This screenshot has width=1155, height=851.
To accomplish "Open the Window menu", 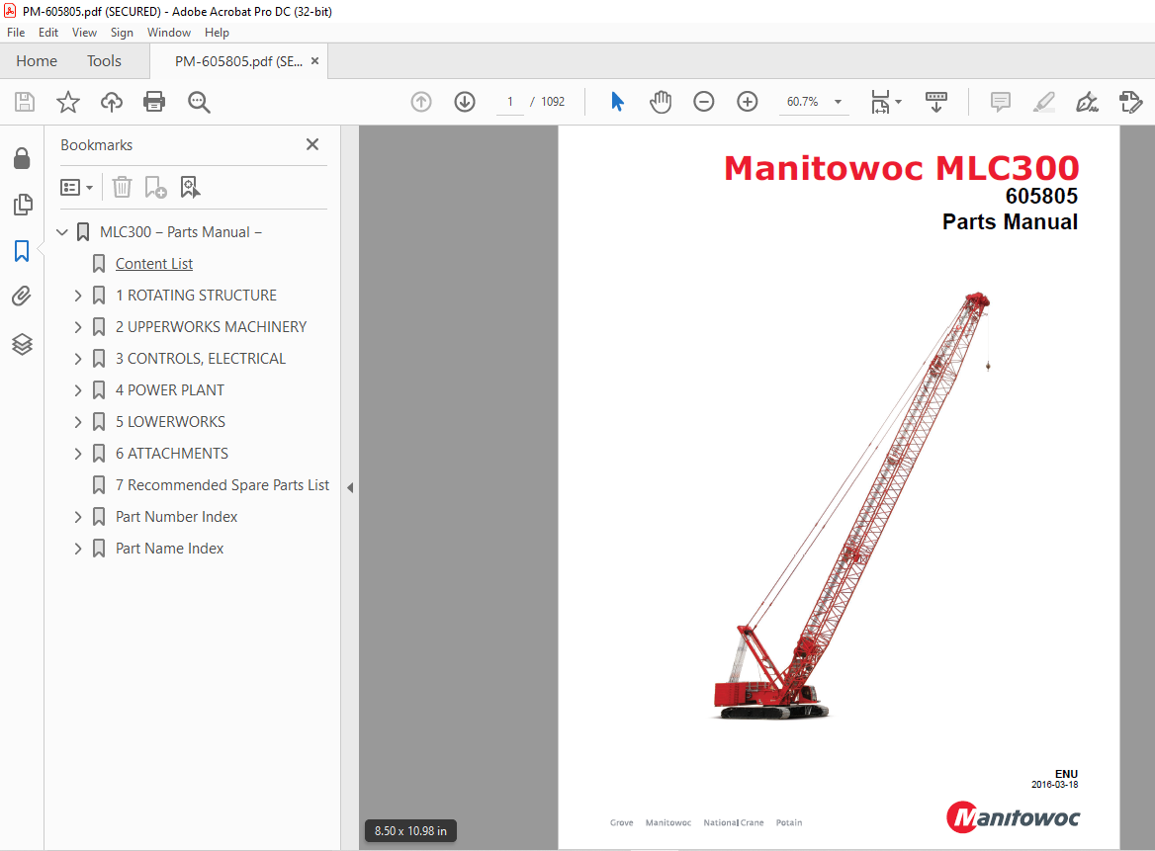I will (169, 33).
